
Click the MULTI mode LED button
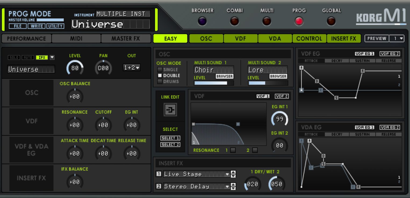coord(267,21)
